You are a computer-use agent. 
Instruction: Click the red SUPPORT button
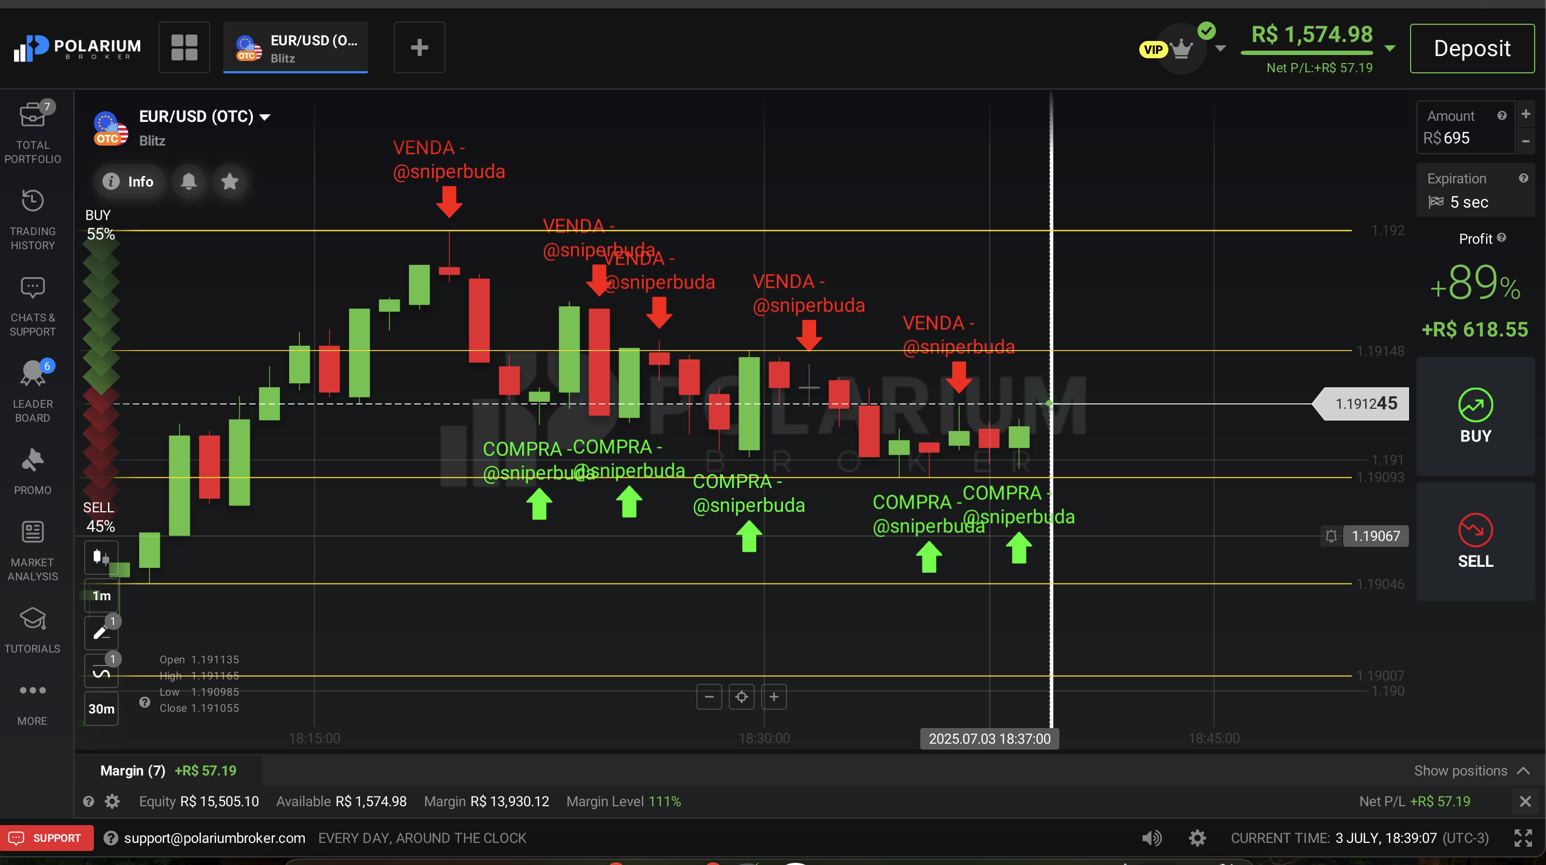tap(47, 838)
